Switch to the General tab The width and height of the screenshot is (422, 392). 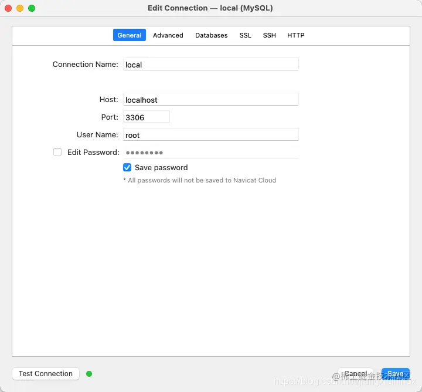pyautogui.click(x=129, y=35)
